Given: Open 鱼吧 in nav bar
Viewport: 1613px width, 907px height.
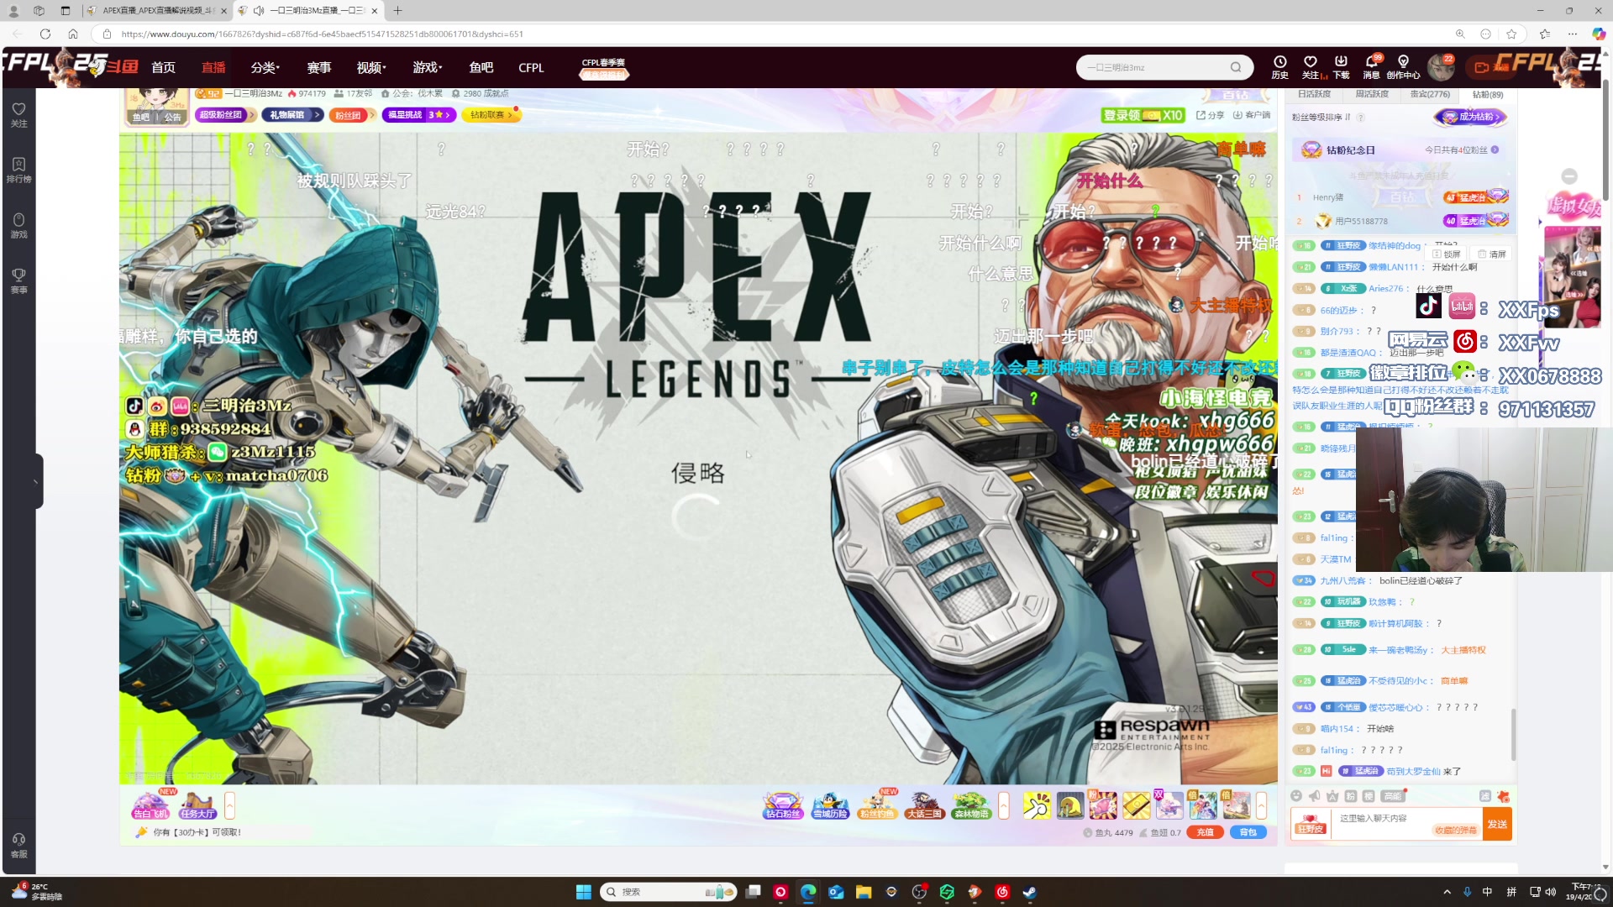Looking at the screenshot, I should click(481, 67).
